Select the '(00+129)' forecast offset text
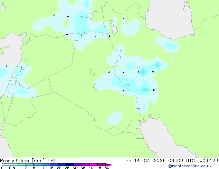Screen dimensions: 219x169 (x=208, y=161)
